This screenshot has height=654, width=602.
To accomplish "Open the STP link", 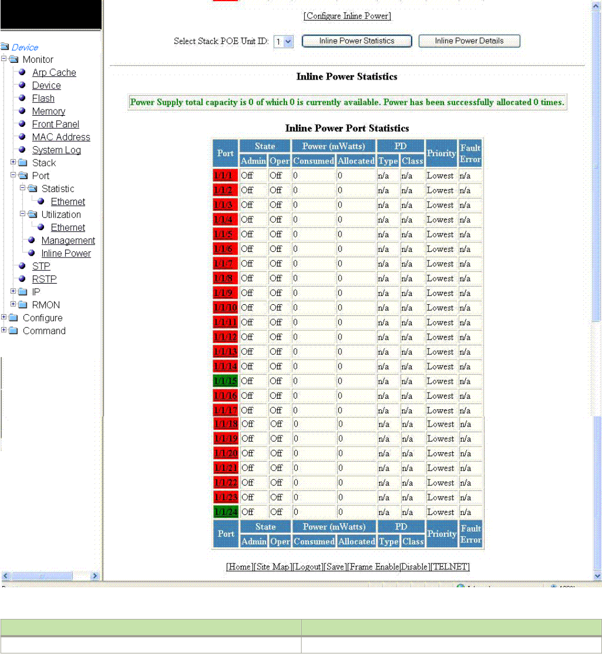I will tap(41, 266).
